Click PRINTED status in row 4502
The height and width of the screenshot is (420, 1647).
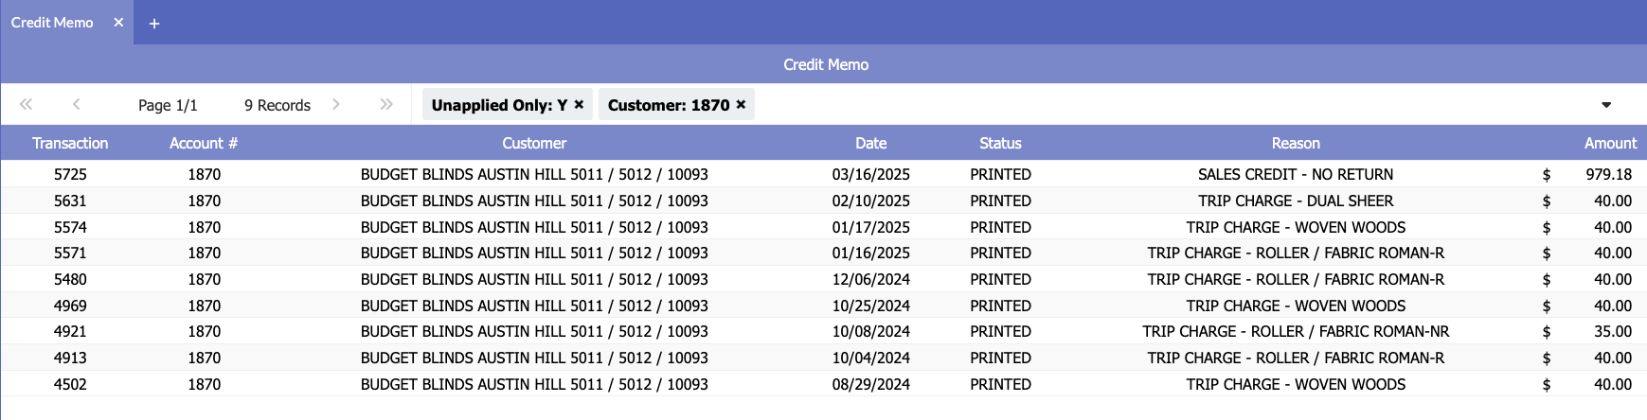pyautogui.click(x=1000, y=384)
